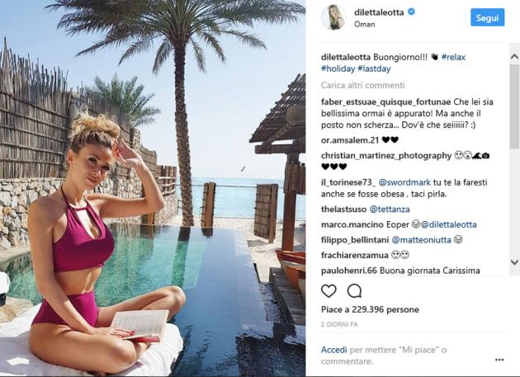Open the Oman location link
Viewport: 520px width, 377px height.
pyautogui.click(x=365, y=24)
